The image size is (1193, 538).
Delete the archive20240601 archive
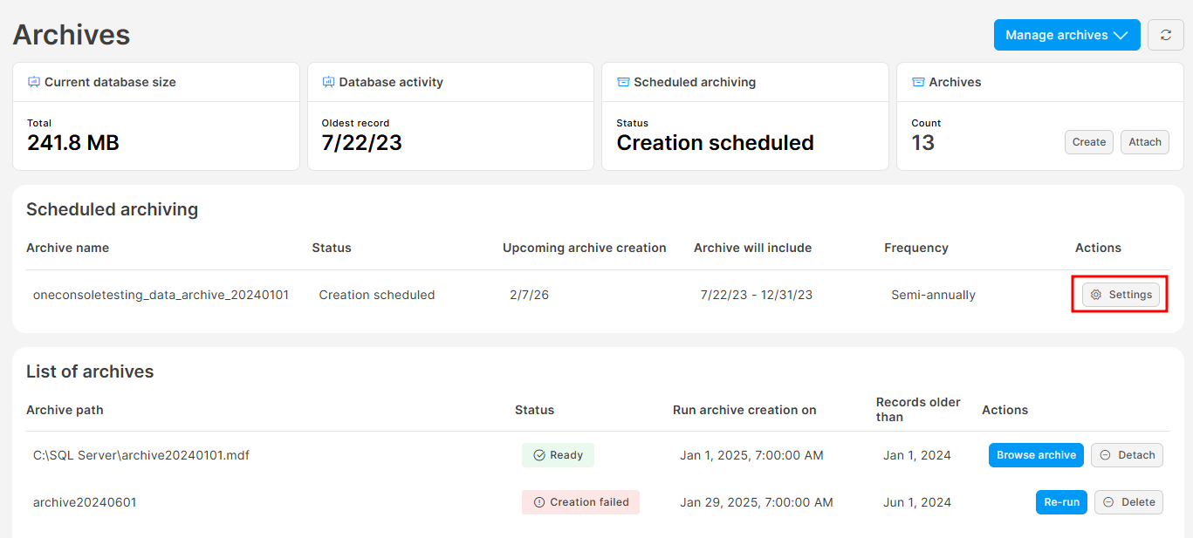(1128, 502)
